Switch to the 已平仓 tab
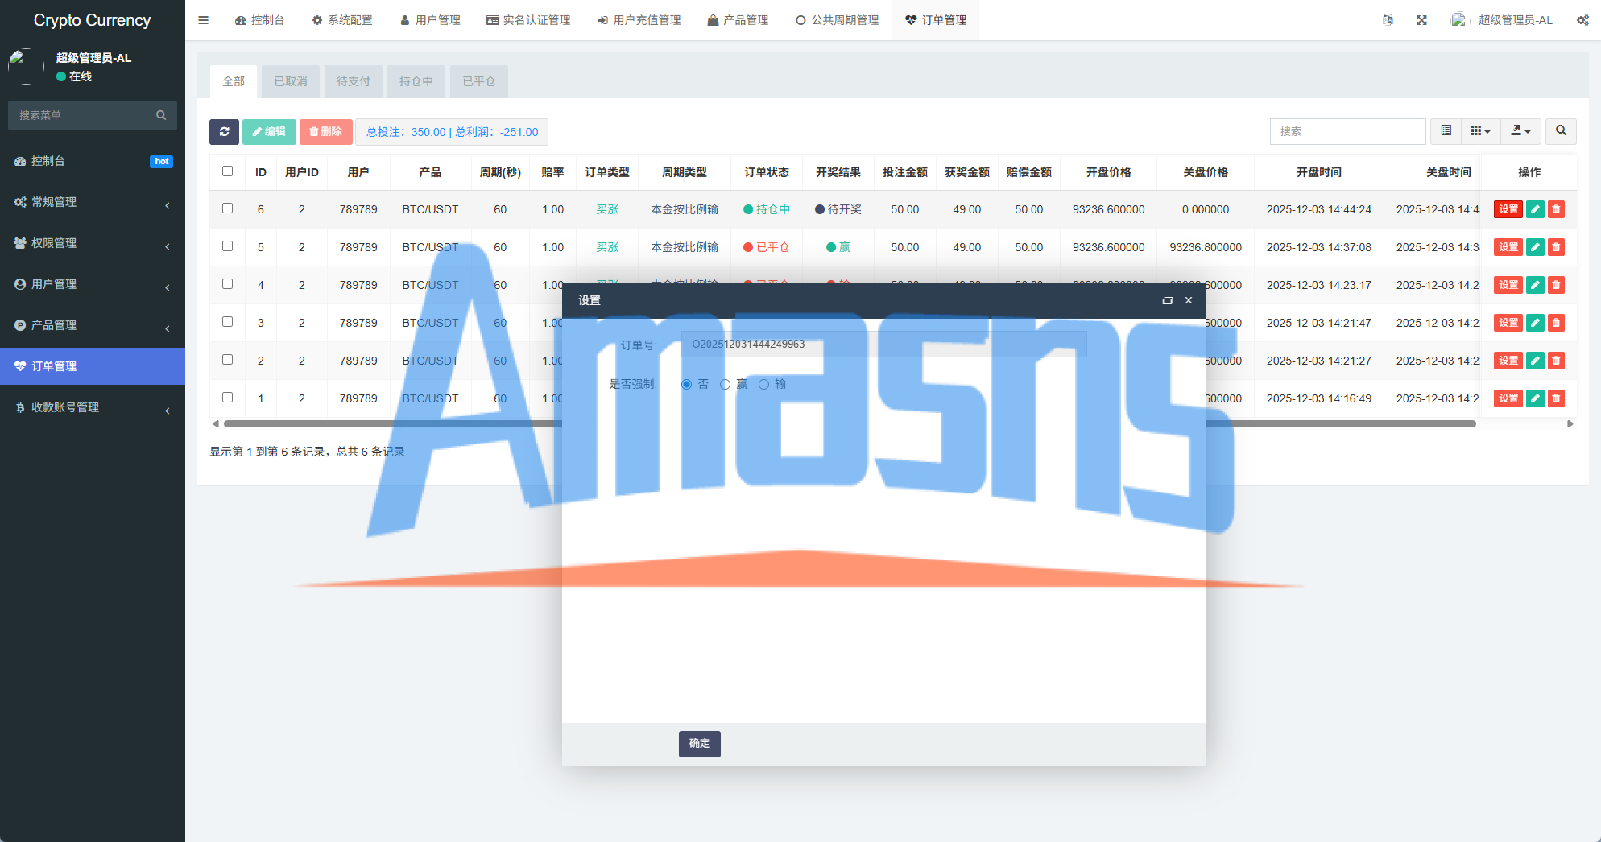Viewport: 1601px width, 842px height. coord(479,81)
